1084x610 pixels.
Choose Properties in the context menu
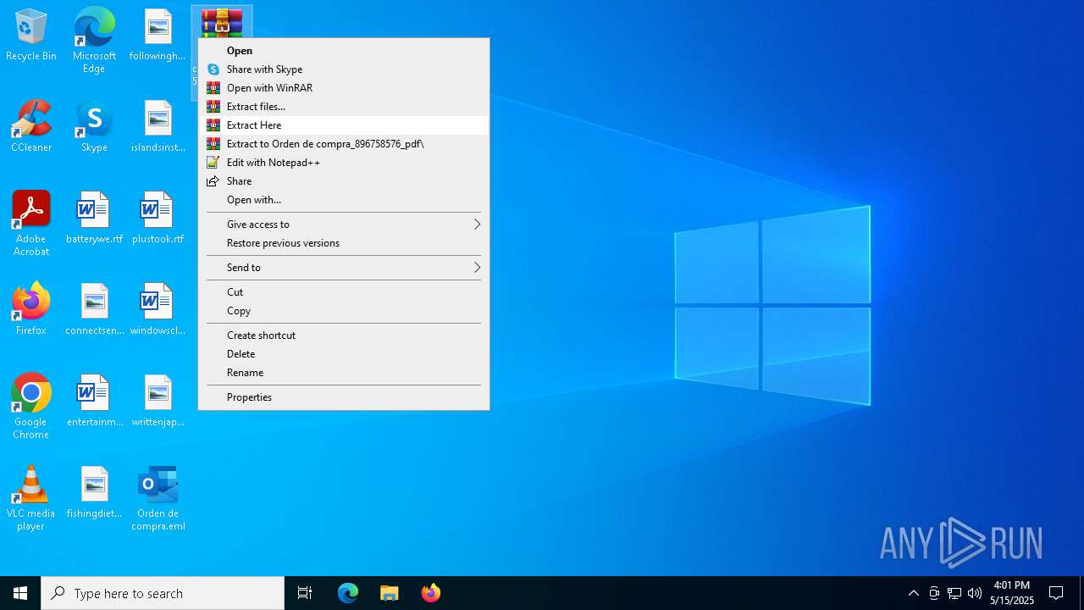point(344,397)
